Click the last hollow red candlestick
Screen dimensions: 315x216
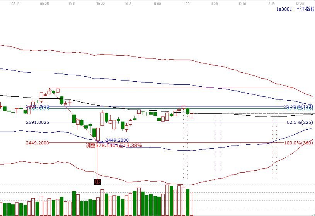click(191, 115)
